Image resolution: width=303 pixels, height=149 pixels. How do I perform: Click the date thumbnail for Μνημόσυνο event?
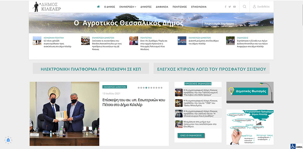coord(179,124)
